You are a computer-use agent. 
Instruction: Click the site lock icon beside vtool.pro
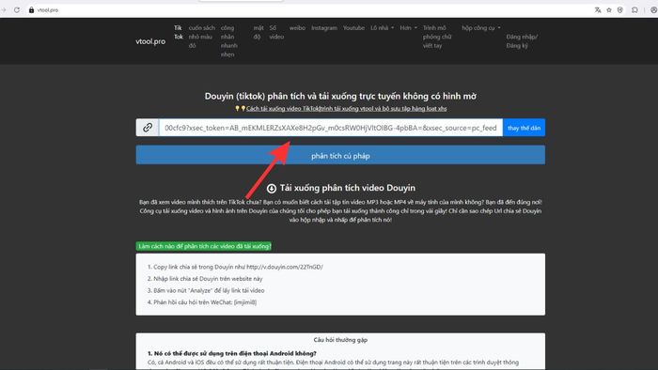pyautogui.click(x=31, y=10)
